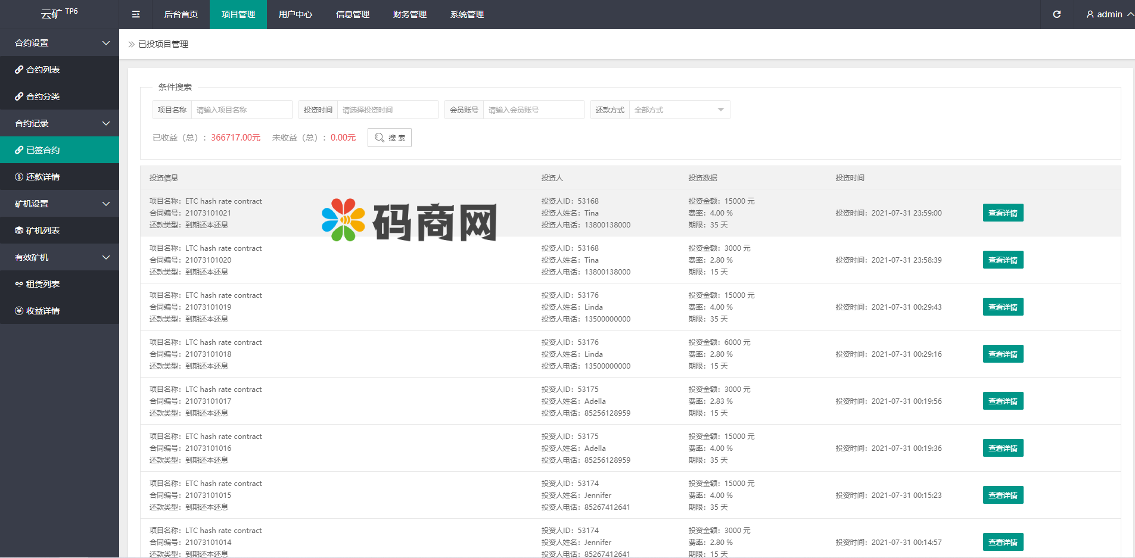Click the stack icon beside 矿机列表
Image resolution: width=1135 pixels, height=558 pixels.
tap(19, 230)
